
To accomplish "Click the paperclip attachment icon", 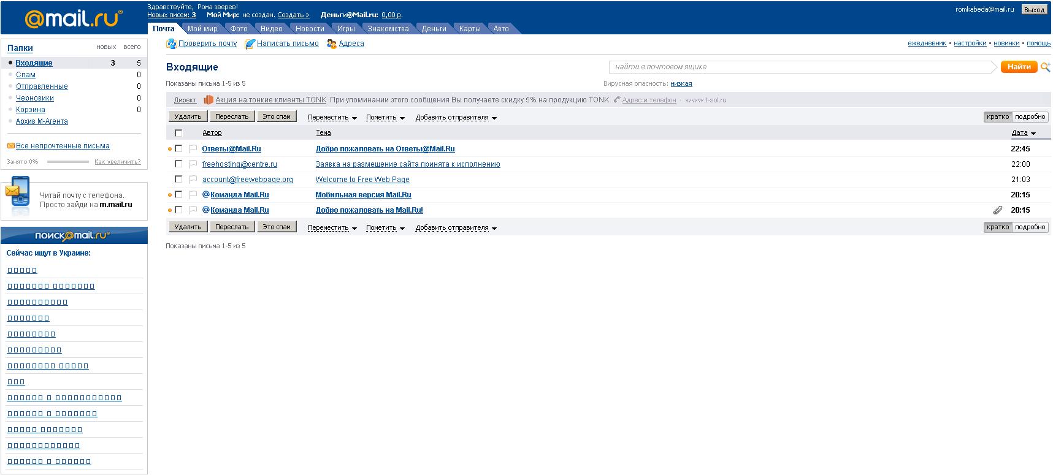I will coord(998,210).
